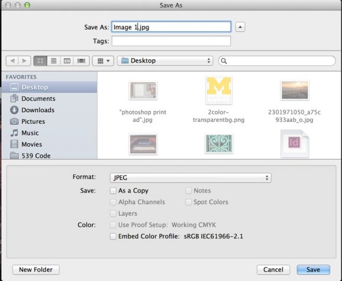
Task: Select 539 Code folder in sidebar
Action: (x=49, y=155)
